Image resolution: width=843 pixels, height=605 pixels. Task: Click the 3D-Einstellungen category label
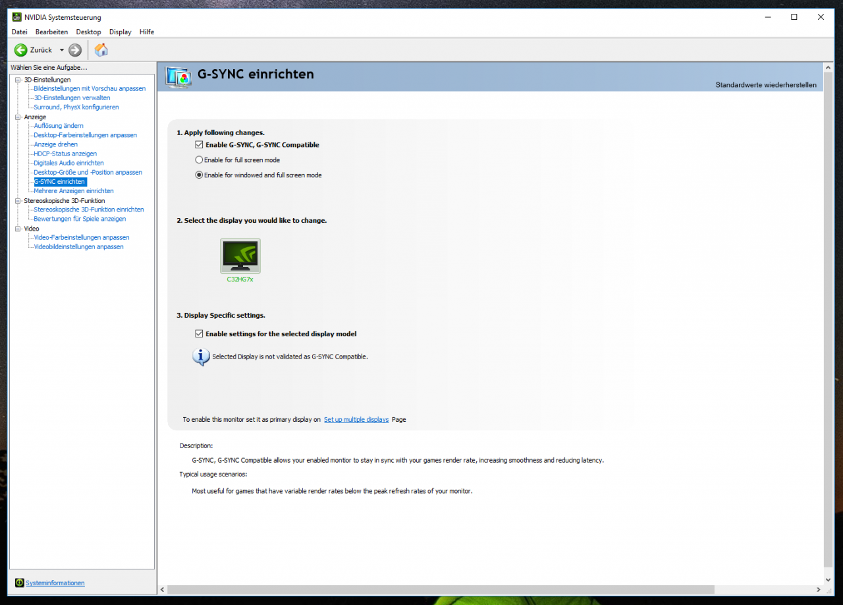[47, 80]
